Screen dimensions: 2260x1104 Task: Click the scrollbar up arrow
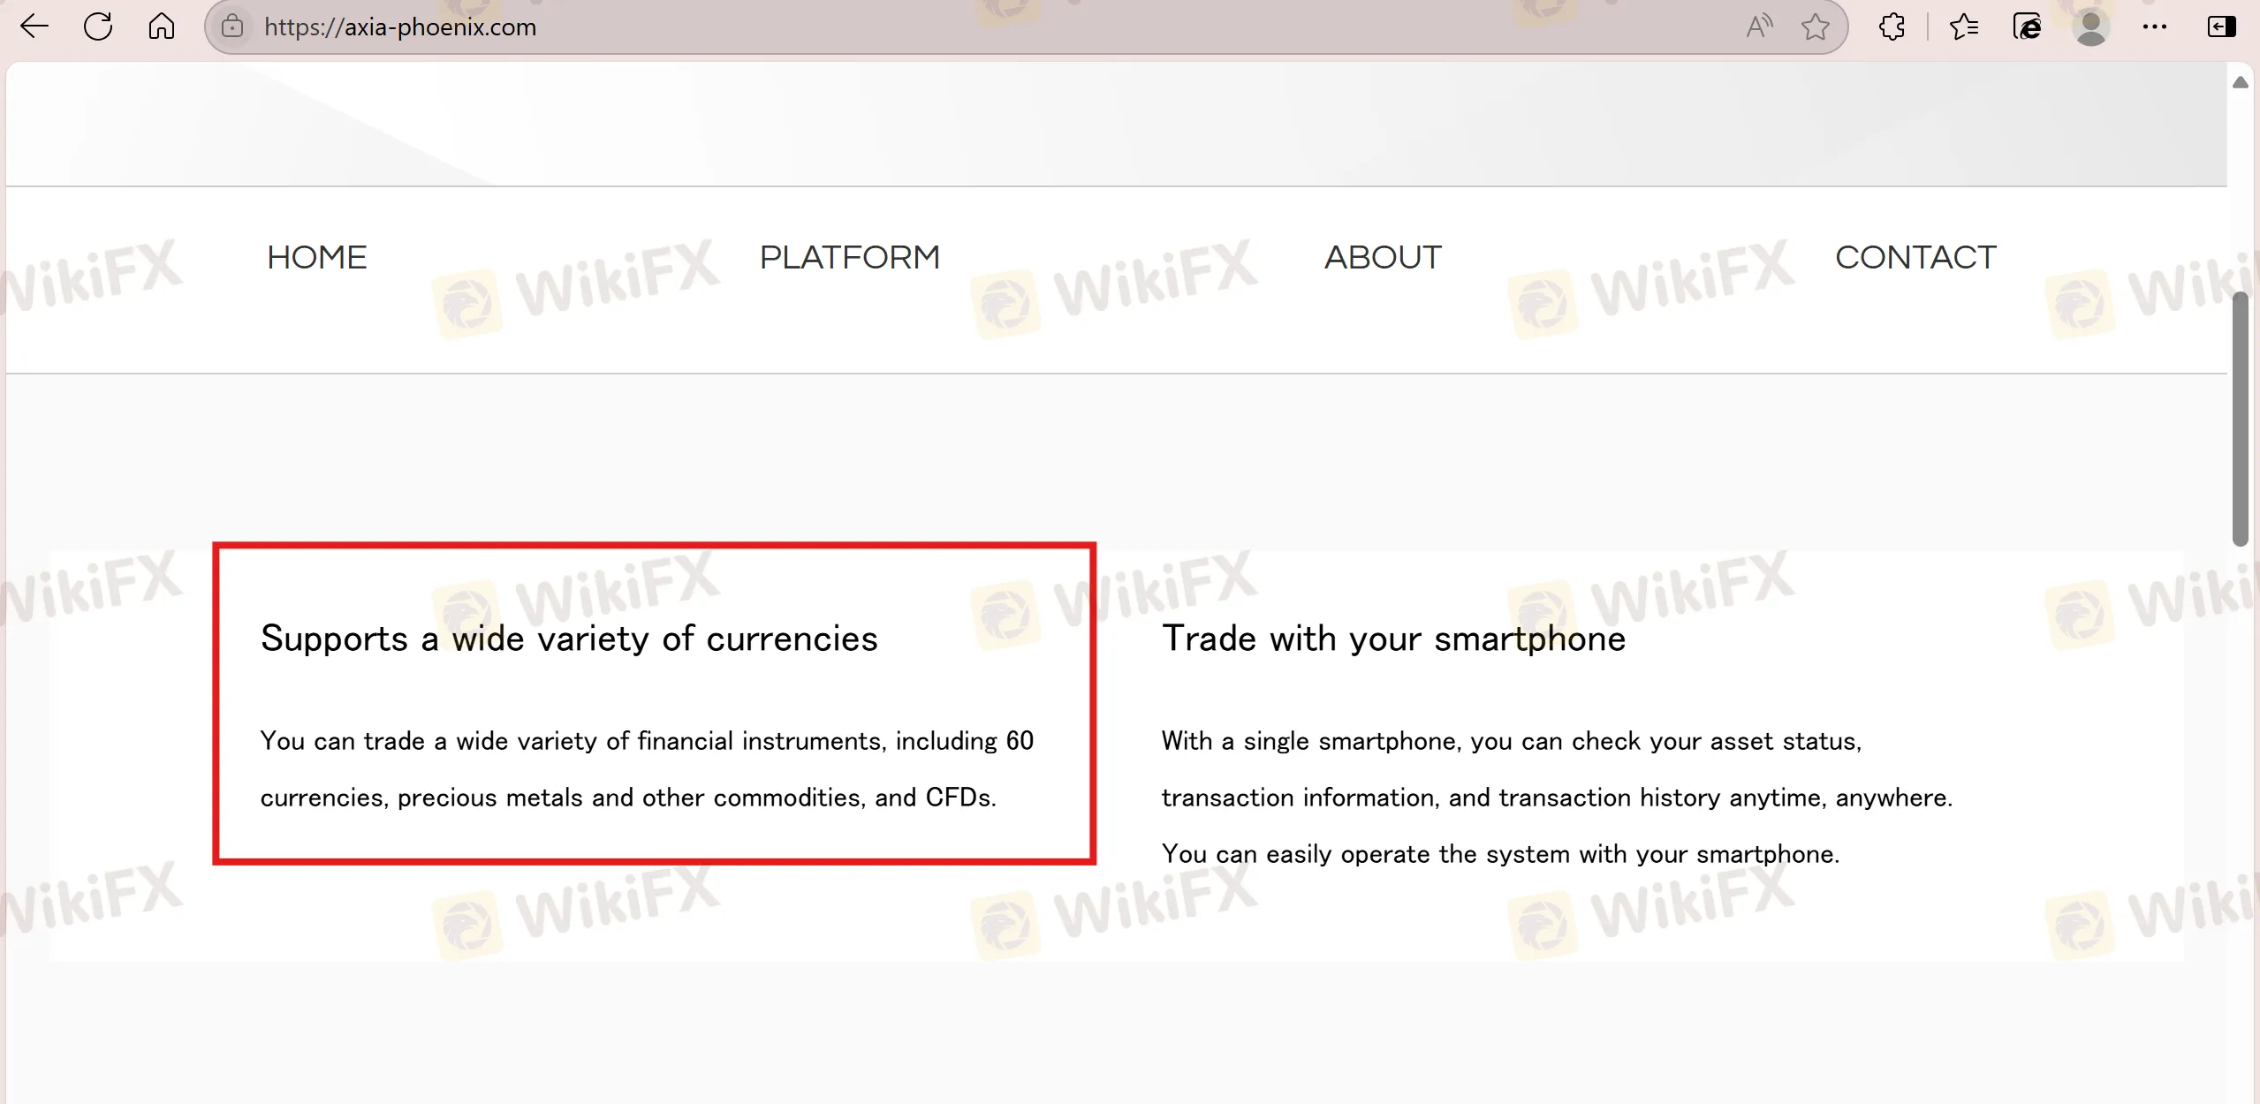(2240, 82)
